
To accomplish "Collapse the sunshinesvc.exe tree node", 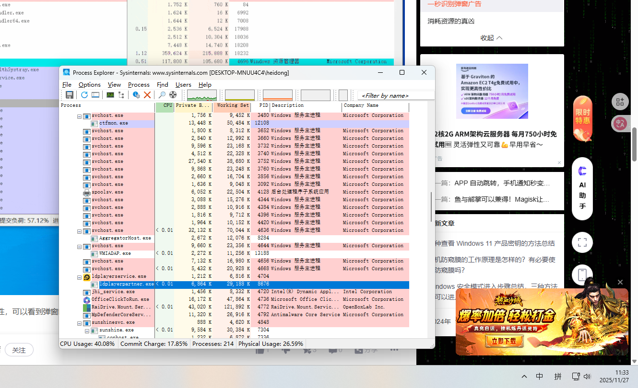I will tap(80, 323).
